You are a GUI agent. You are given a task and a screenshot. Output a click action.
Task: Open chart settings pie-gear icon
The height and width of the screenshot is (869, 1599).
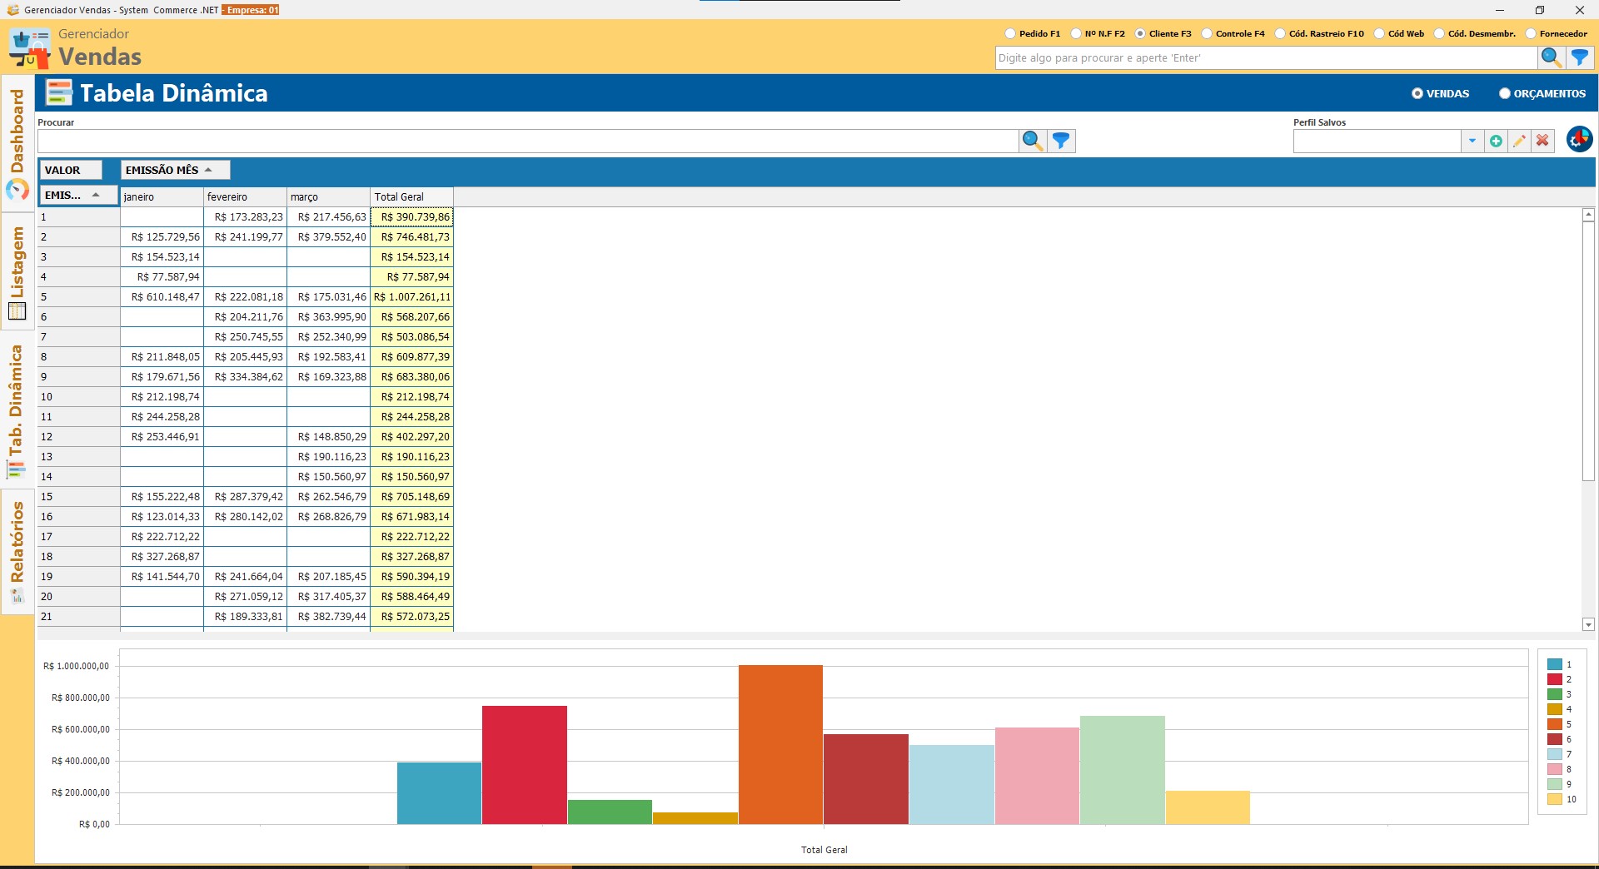click(1579, 139)
